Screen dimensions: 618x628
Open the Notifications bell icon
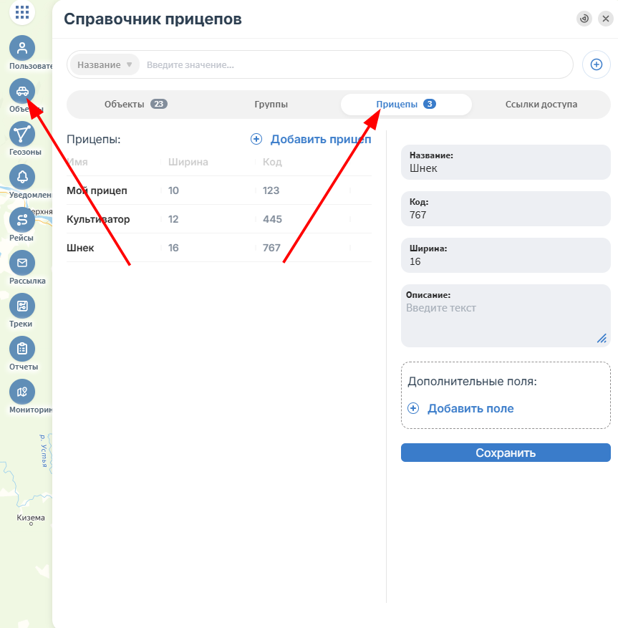(x=22, y=177)
